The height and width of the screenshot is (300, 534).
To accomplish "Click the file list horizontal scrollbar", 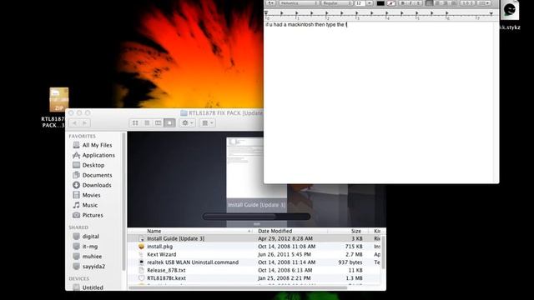I will click(x=238, y=288).
